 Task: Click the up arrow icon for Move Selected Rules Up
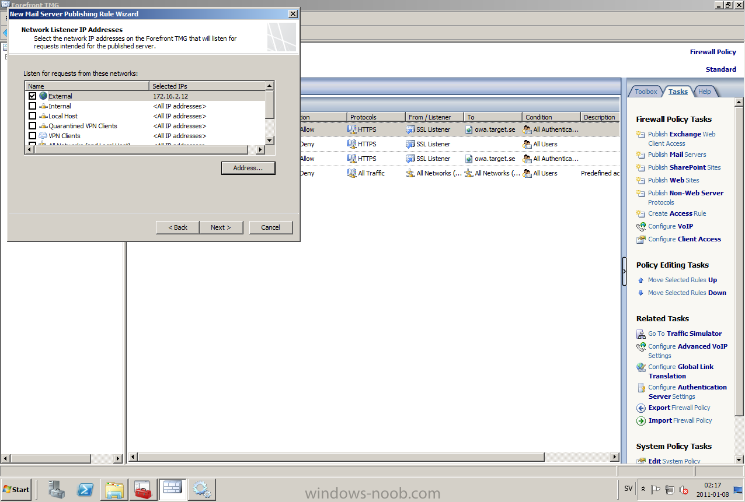point(641,280)
